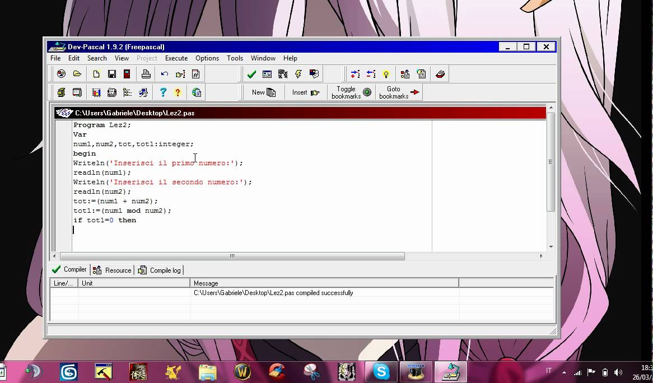The image size is (653, 383).
Task: Click the New button with pages icon
Action: [264, 92]
